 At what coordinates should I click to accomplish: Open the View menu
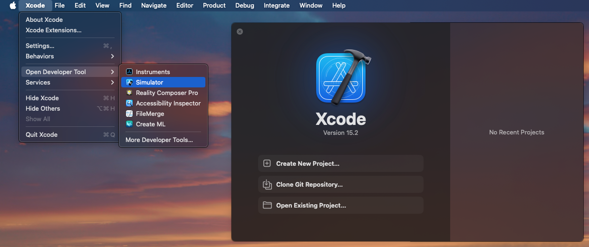click(102, 6)
